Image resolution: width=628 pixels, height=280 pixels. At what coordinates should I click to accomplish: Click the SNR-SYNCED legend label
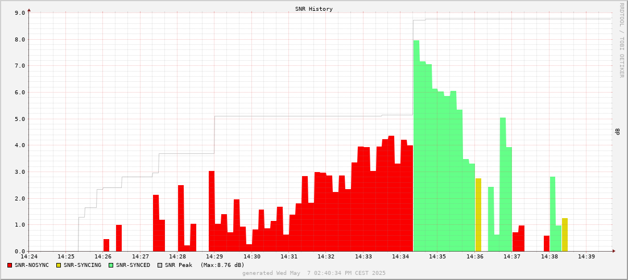point(133,265)
